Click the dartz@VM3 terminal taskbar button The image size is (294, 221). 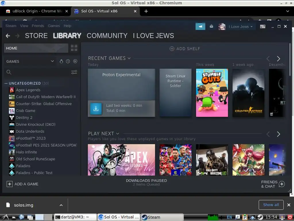pos(76,217)
